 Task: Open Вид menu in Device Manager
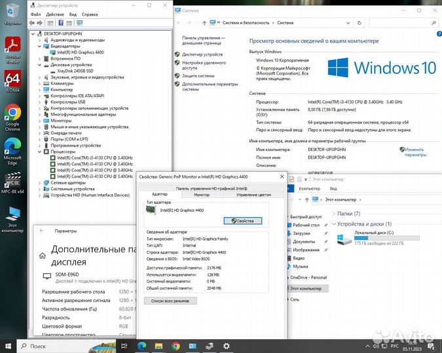73,14
